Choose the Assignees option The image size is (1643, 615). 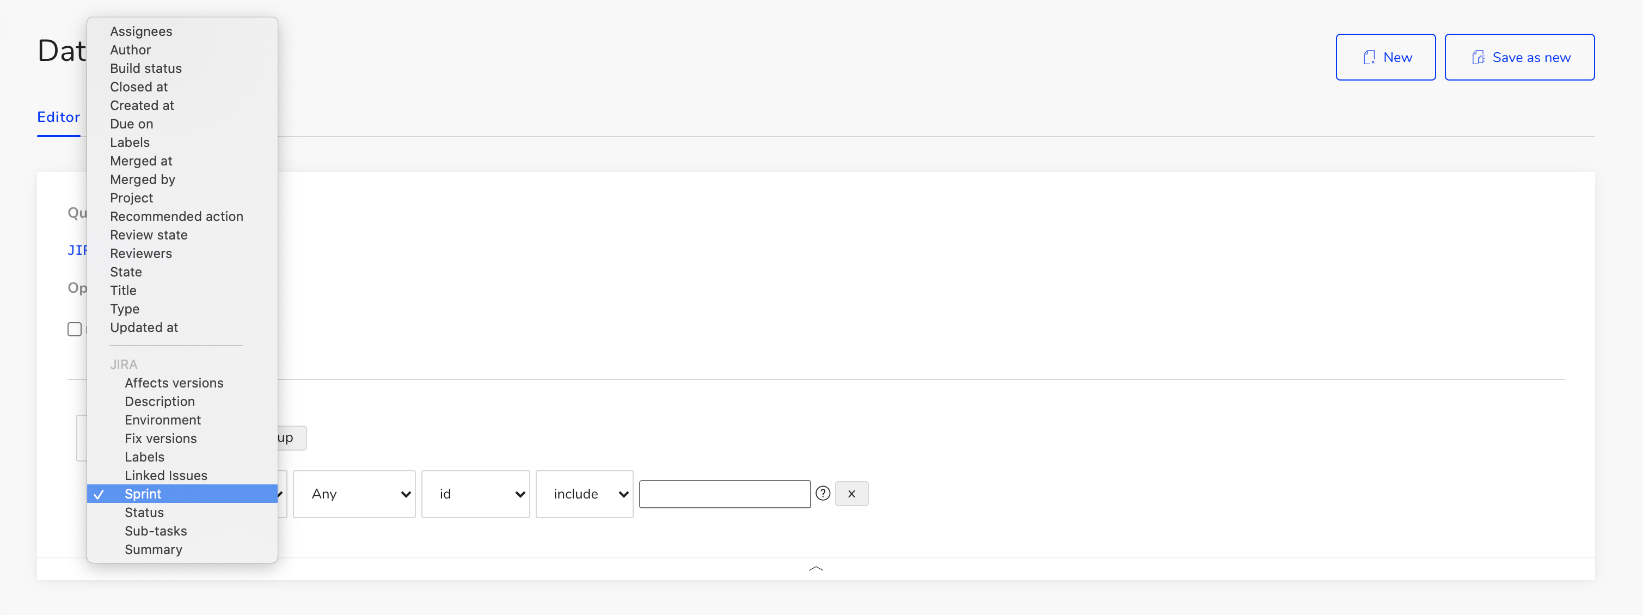click(x=141, y=31)
